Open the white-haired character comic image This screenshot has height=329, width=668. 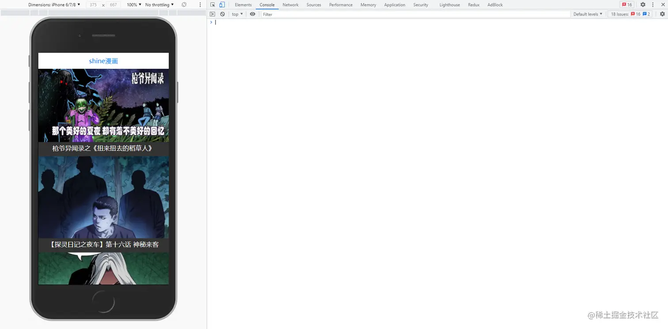point(103,268)
